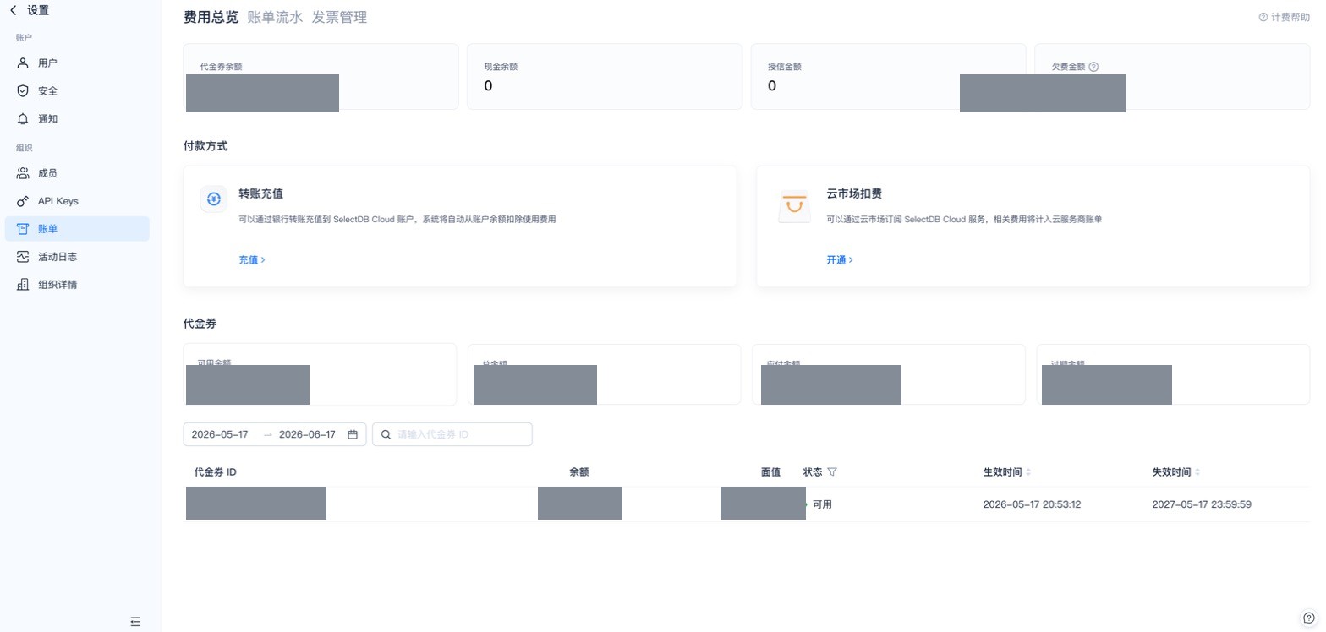The width and height of the screenshot is (1326, 632).
Task: Click the 2027-05-17 23:59:59 cell
Action: coord(1202,504)
